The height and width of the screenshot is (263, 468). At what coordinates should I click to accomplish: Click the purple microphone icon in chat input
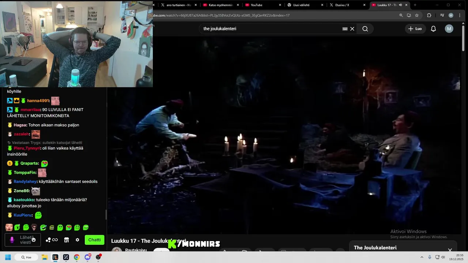coord(12,240)
